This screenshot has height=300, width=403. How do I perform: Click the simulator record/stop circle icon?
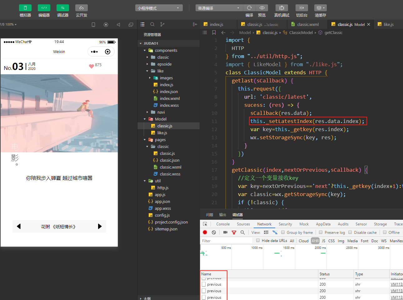coord(106,25)
